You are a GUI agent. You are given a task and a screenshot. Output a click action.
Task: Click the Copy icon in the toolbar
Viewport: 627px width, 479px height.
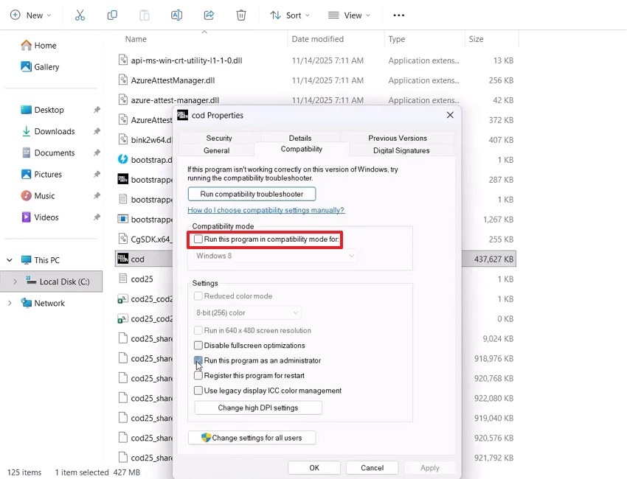111,15
